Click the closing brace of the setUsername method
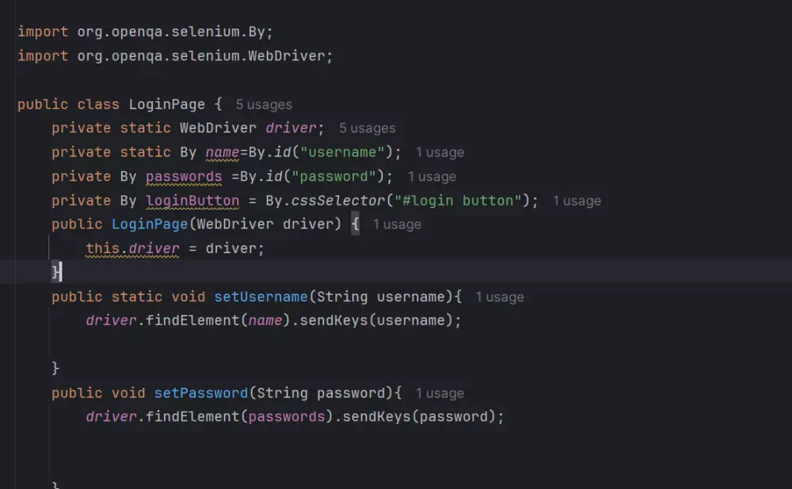Viewport: 792px width, 489px height. (x=55, y=369)
